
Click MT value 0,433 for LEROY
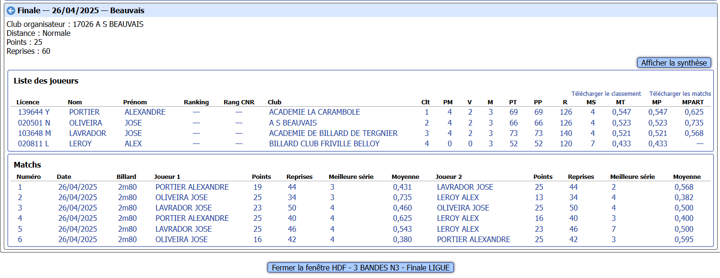point(622,143)
